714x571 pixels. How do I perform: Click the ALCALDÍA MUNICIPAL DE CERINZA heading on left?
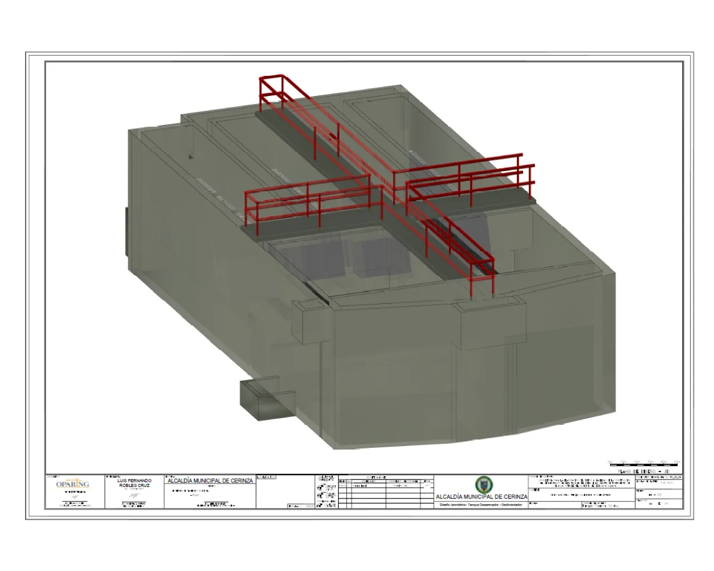coord(210,481)
